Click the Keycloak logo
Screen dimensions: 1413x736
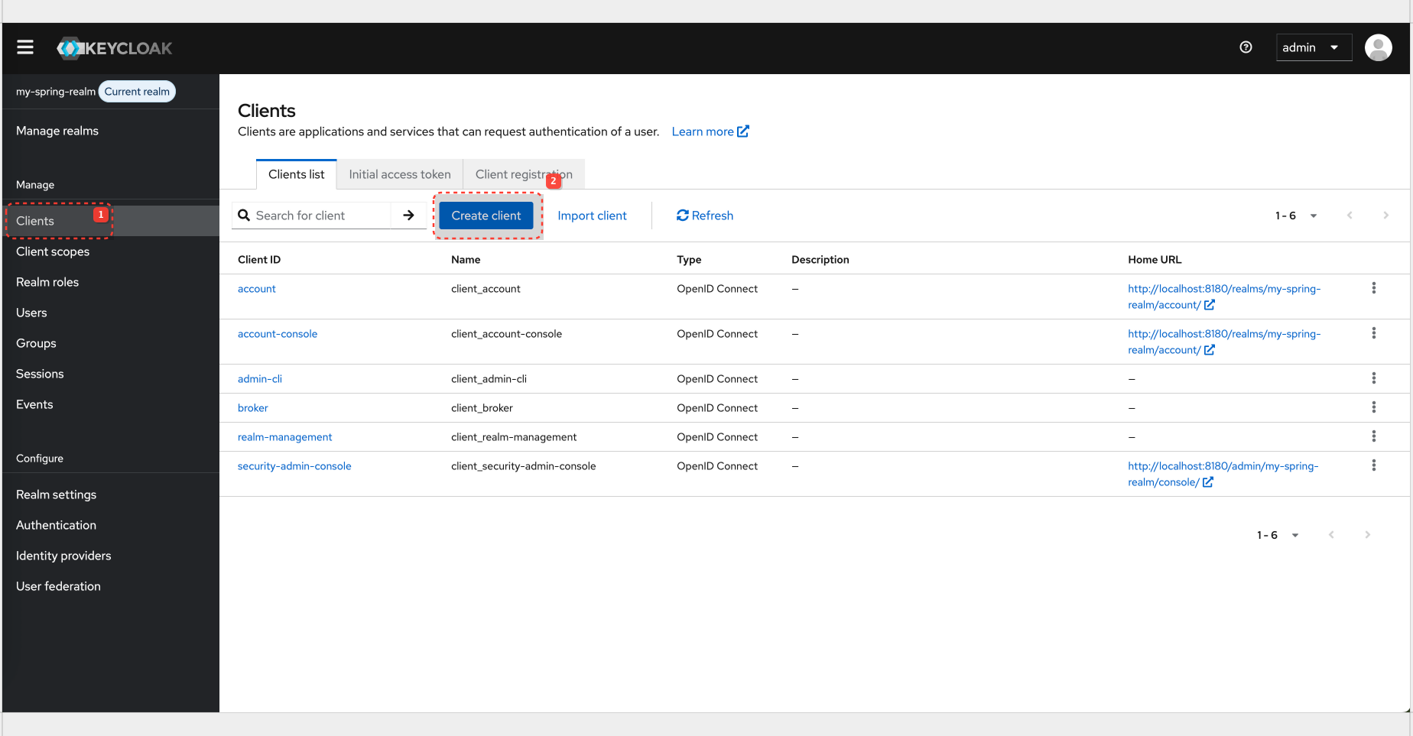tap(114, 47)
